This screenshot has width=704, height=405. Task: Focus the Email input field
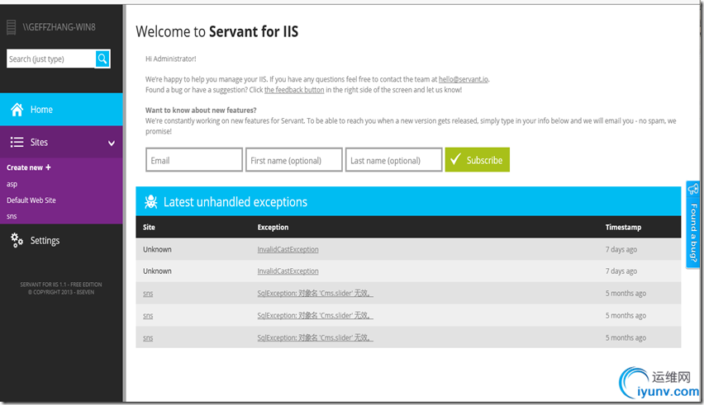pyautogui.click(x=194, y=159)
